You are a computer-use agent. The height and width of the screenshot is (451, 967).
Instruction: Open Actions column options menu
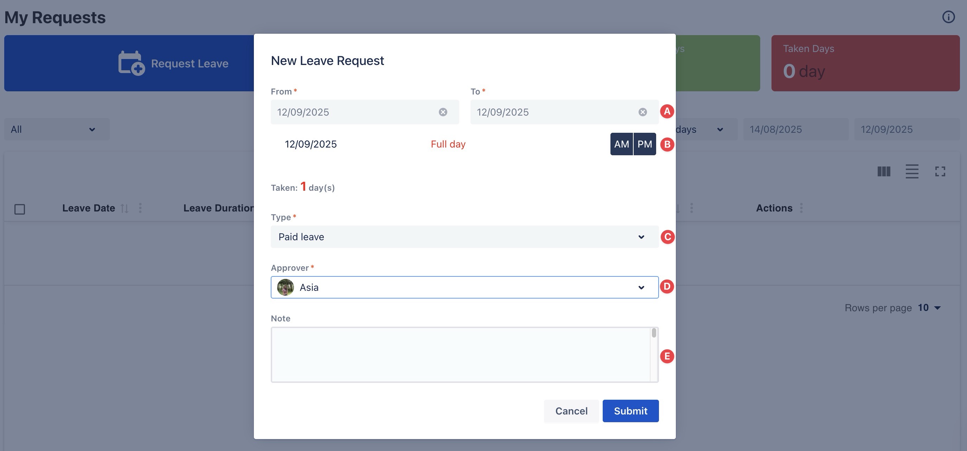(x=801, y=208)
